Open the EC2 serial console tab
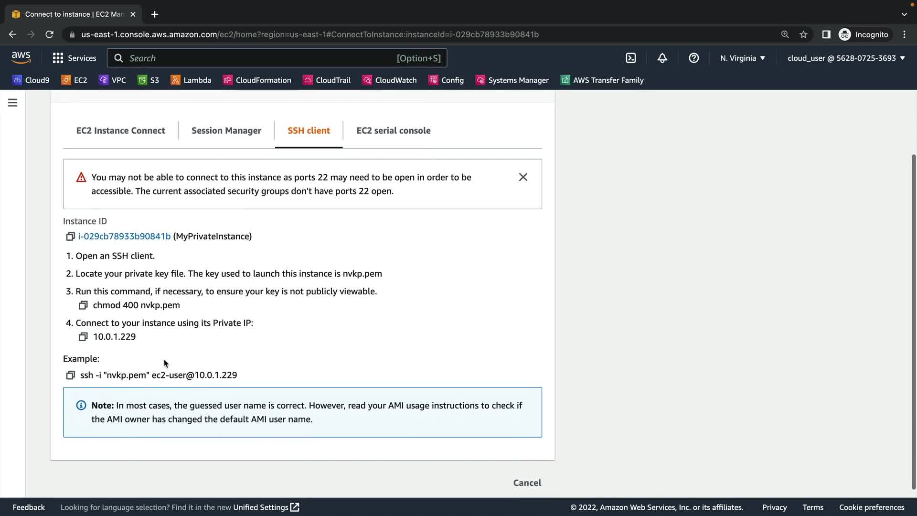Screen dimensions: 917x516 pyautogui.click(x=393, y=130)
